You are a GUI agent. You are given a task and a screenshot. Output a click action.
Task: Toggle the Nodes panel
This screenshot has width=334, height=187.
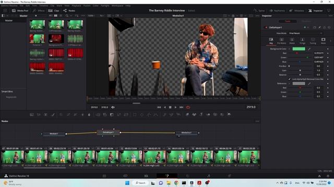click(69, 10)
